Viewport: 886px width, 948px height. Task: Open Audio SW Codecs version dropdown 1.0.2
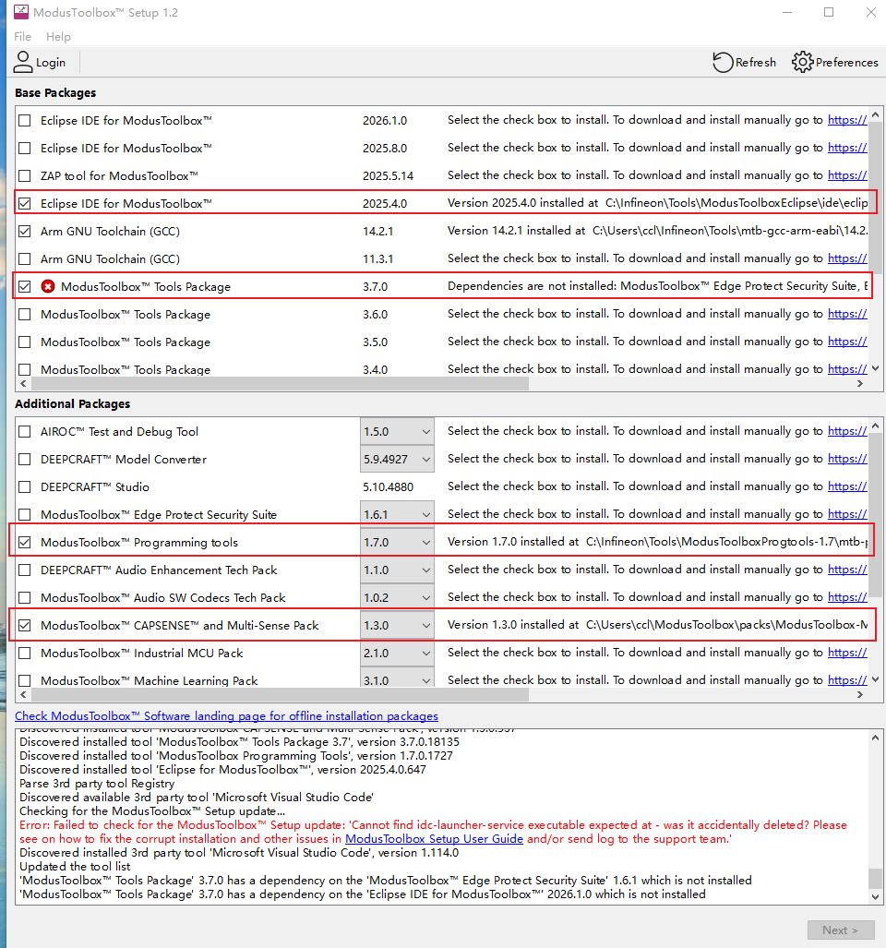click(397, 598)
